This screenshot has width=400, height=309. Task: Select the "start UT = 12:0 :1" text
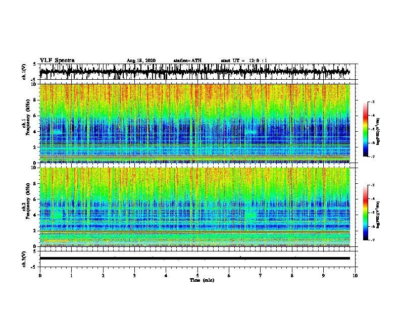(x=244, y=61)
